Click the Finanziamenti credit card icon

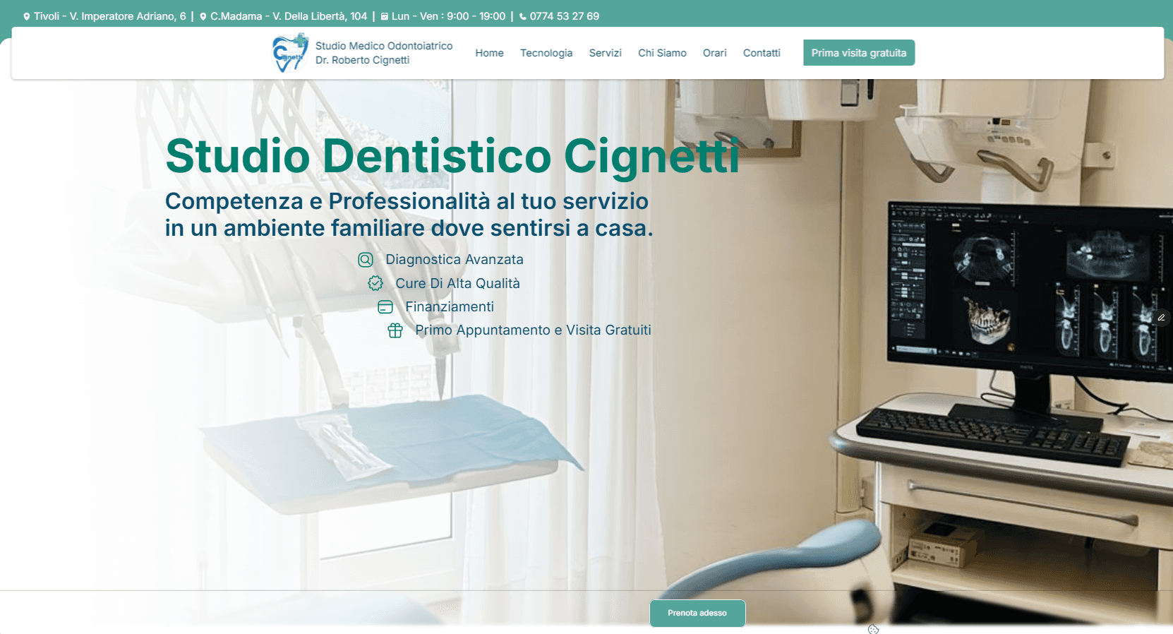385,306
